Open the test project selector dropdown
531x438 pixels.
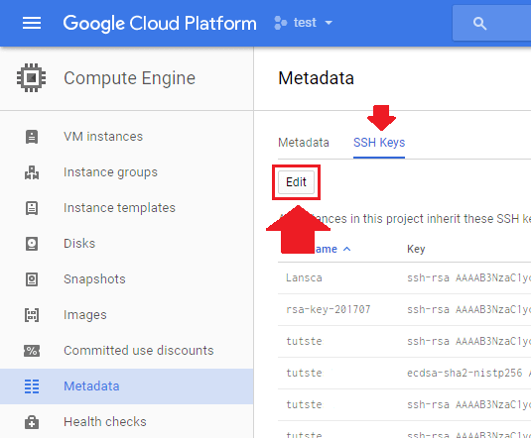(304, 23)
